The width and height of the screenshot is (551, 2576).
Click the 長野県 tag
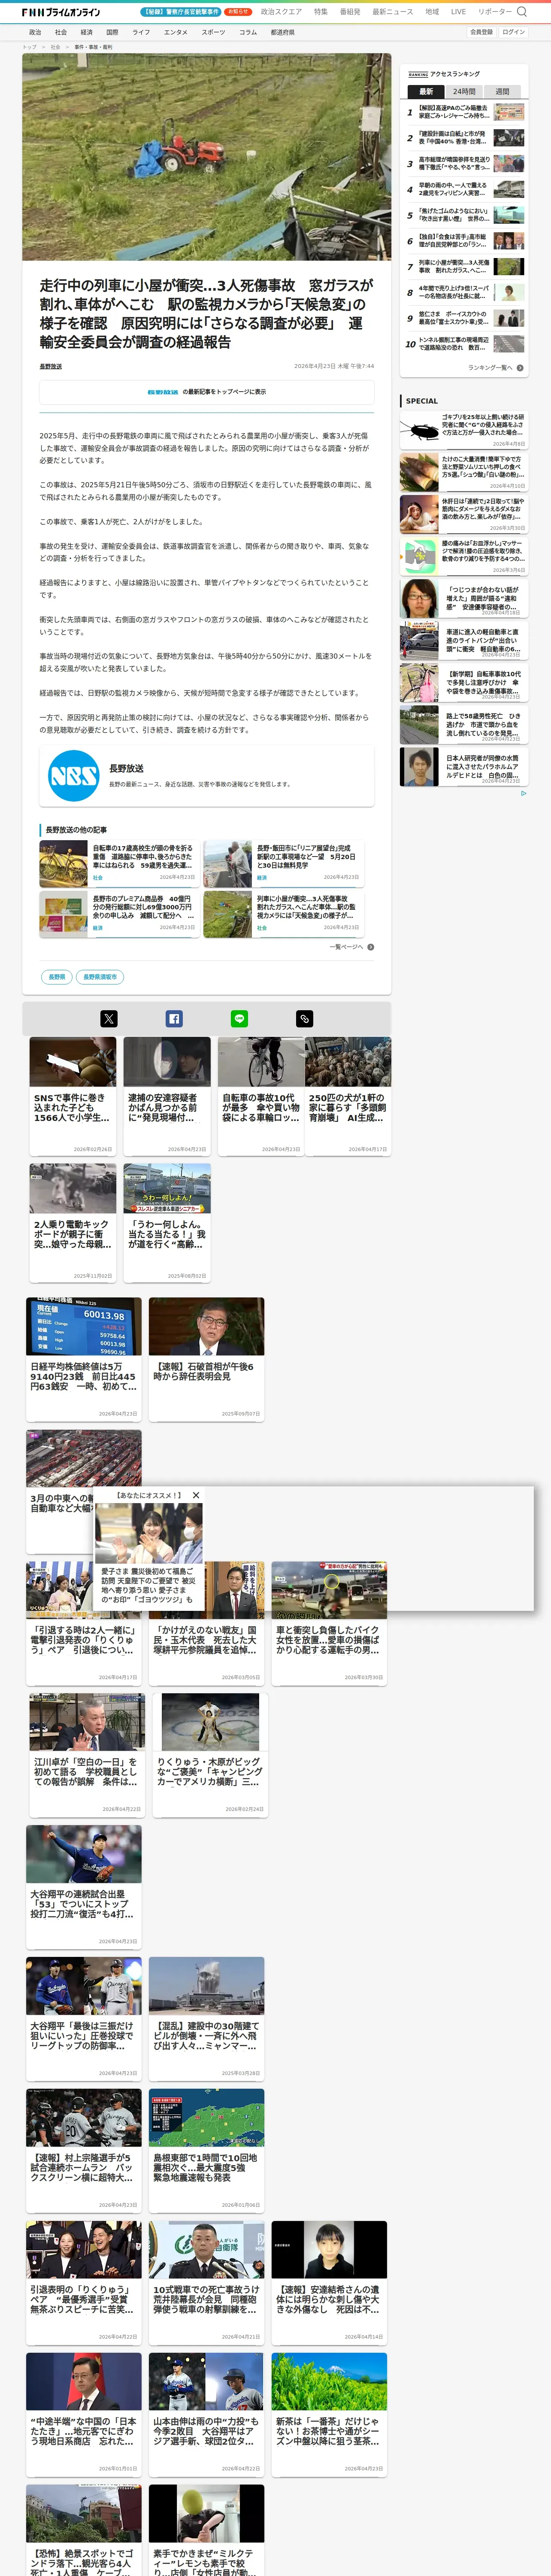[x=57, y=977]
